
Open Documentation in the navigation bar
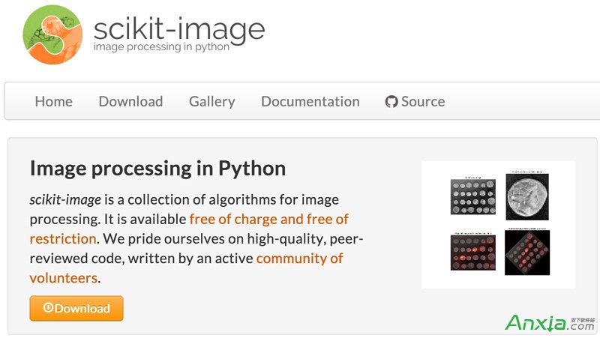pos(310,101)
